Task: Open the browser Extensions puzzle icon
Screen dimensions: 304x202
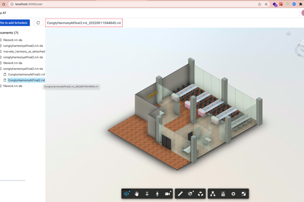Action: [x=301, y=4]
